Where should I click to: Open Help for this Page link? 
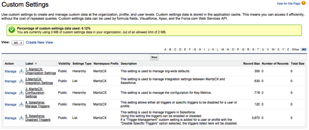[x=289, y=3]
